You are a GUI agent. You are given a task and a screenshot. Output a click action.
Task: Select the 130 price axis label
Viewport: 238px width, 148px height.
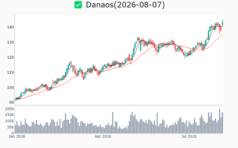tap(10, 42)
